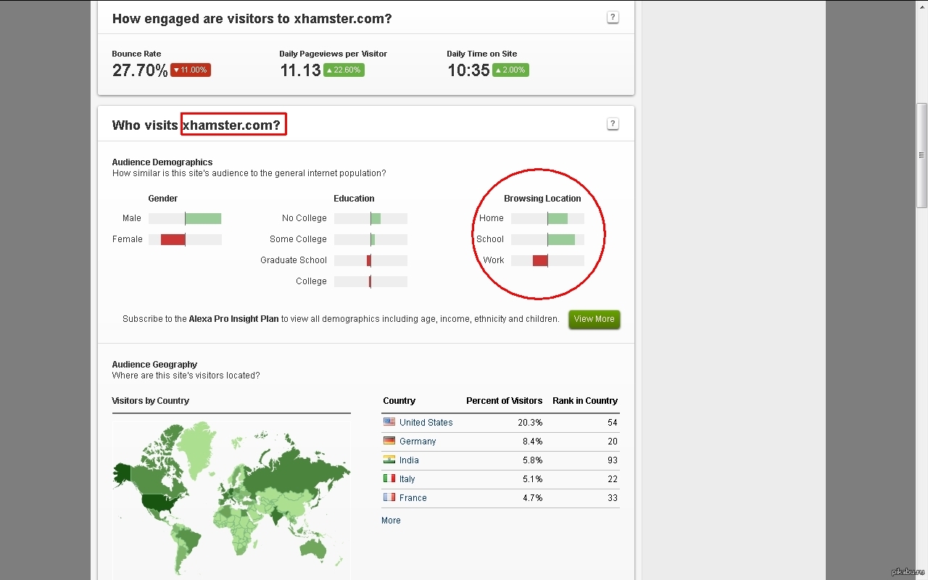Click the Daily Time on Site label

482,54
